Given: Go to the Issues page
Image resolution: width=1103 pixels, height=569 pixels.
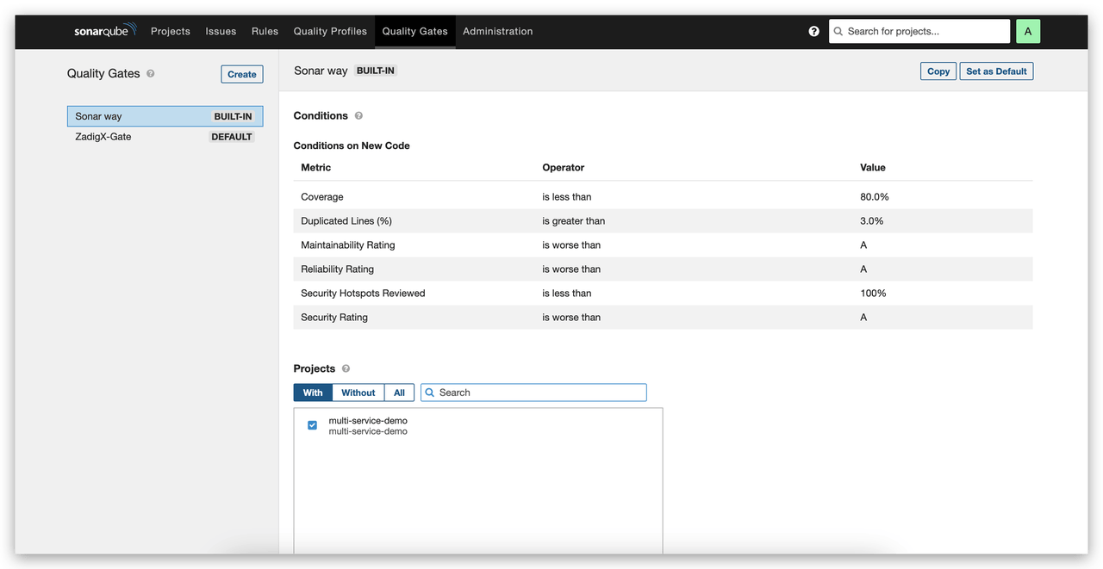Looking at the screenshot, I should pos(221,31).
